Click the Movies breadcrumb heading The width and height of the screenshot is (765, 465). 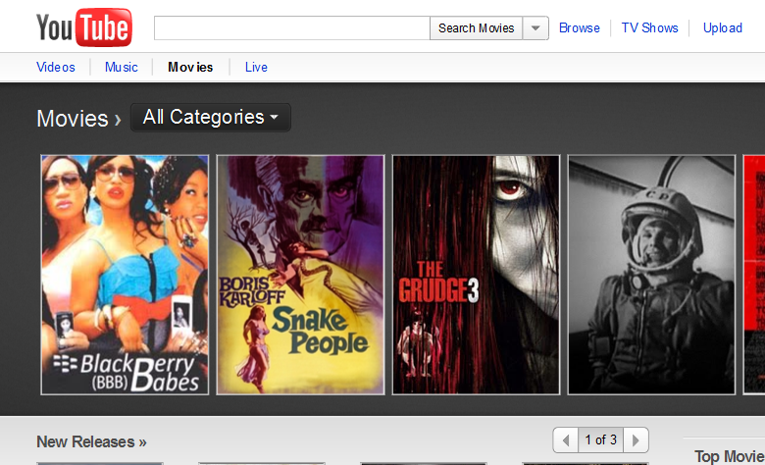[x=73, y=118]
